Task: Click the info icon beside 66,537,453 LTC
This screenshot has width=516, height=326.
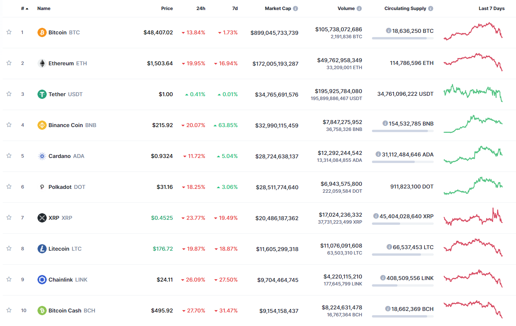Action: pyautogui.click(x=389, y=247)
